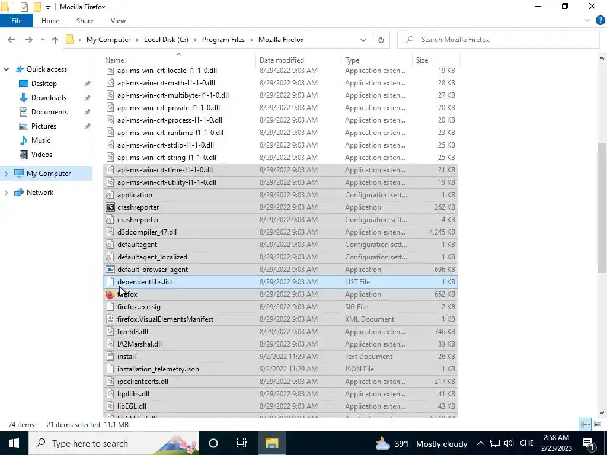Click the dependentlibs.list file icon
Viewport: 607px width, 455px height.
click(x=110, y=281)
